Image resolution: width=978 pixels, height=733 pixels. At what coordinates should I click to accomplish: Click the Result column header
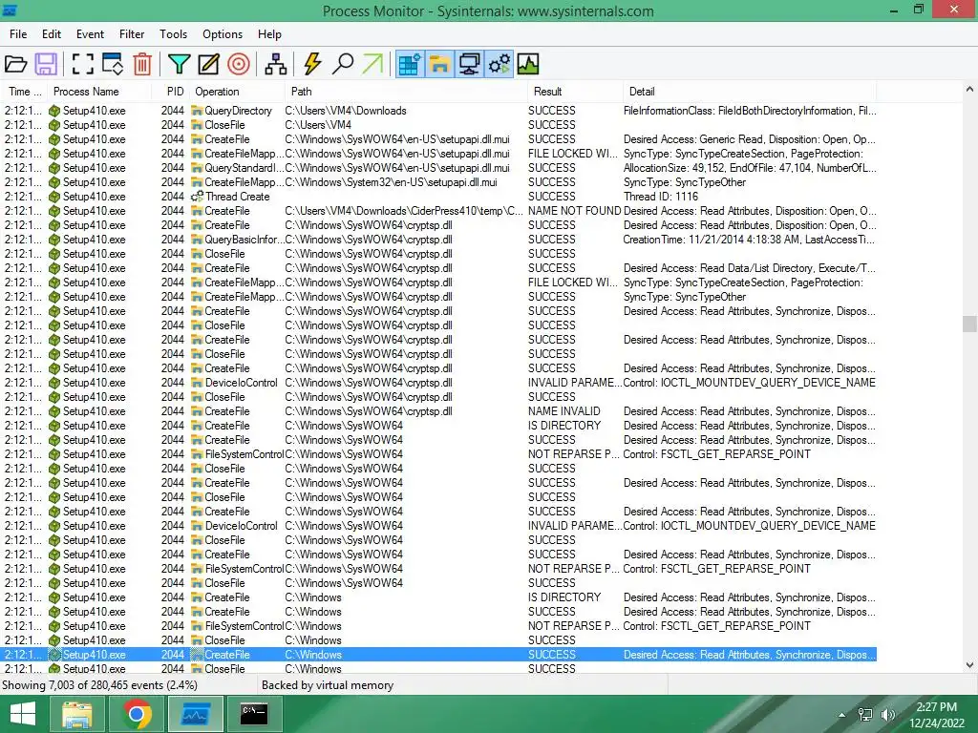coord(575,92)
